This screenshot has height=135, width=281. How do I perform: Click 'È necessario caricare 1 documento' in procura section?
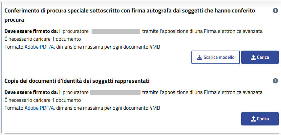(43, 39)
